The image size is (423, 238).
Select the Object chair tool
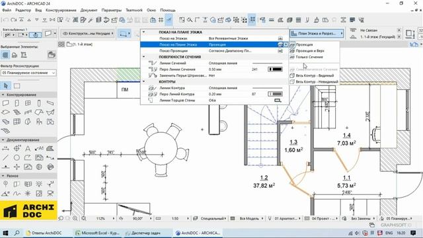coord(39,122)
